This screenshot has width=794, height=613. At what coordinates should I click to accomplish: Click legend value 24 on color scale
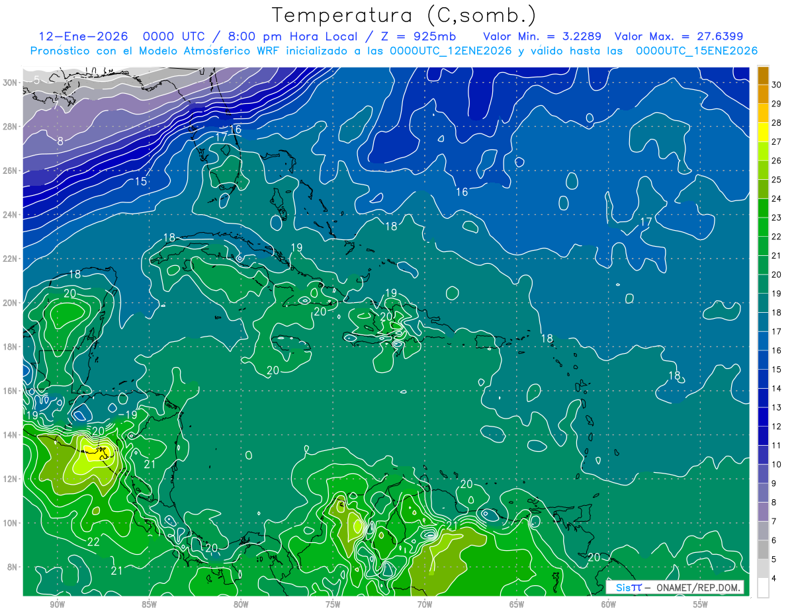coord(777,198)
